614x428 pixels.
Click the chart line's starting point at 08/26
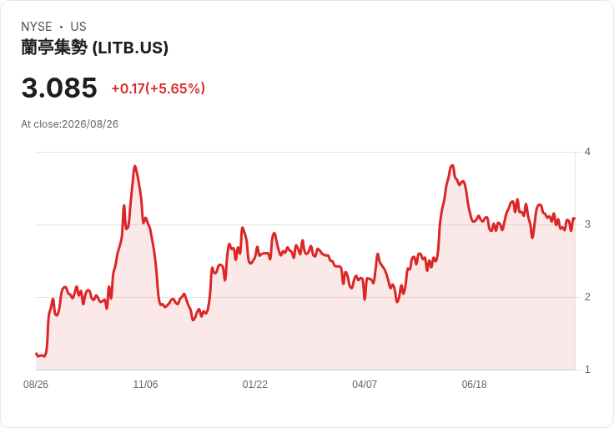tap(36, 354)
